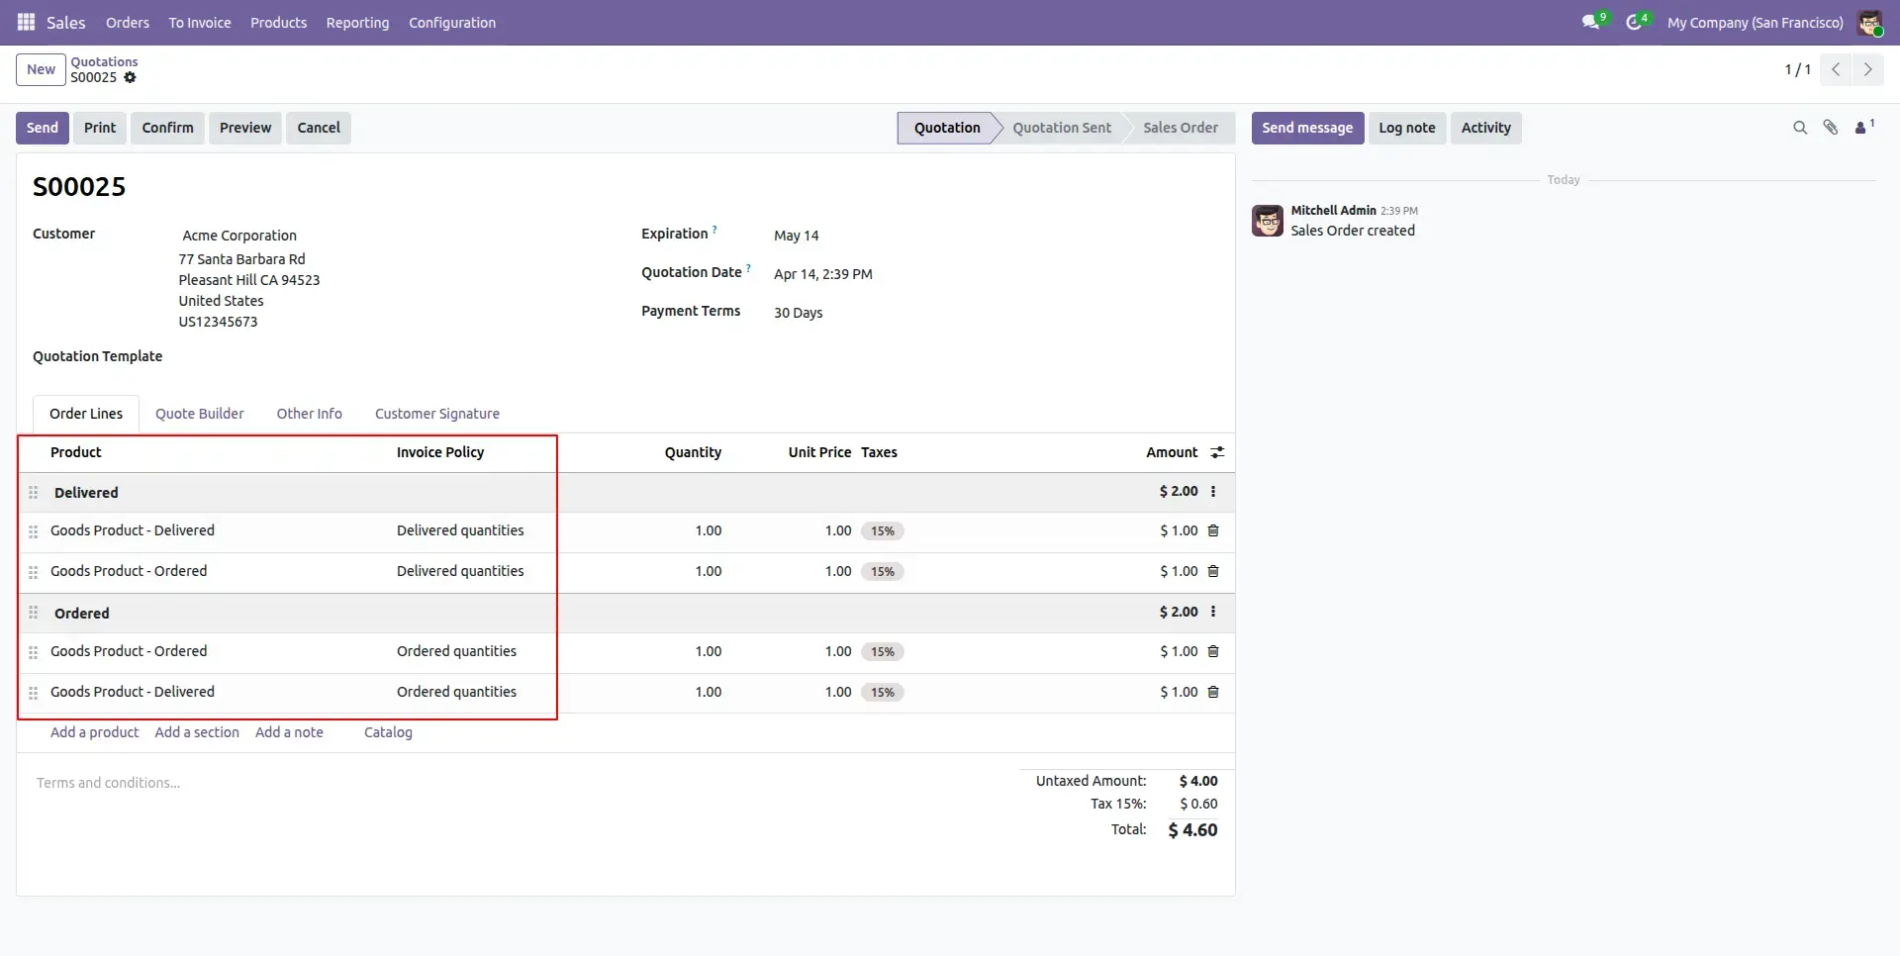Screen dimensions: 1900x956
Task: Set status to Sales Order
Action: point(1181,128)
